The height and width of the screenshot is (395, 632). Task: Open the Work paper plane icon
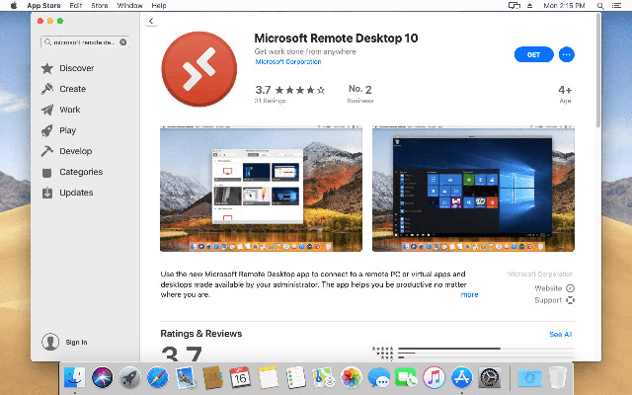[47, 110]
